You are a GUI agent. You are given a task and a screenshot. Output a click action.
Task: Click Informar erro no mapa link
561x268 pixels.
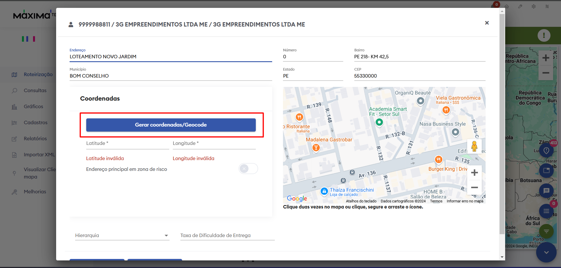point(465,201)
